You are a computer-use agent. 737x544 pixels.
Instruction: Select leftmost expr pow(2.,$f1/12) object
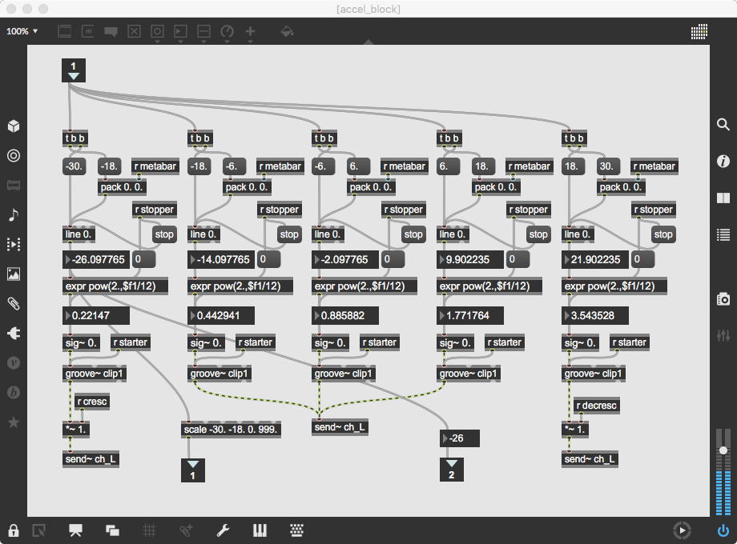pyautogui.click(x=115, y=286)
